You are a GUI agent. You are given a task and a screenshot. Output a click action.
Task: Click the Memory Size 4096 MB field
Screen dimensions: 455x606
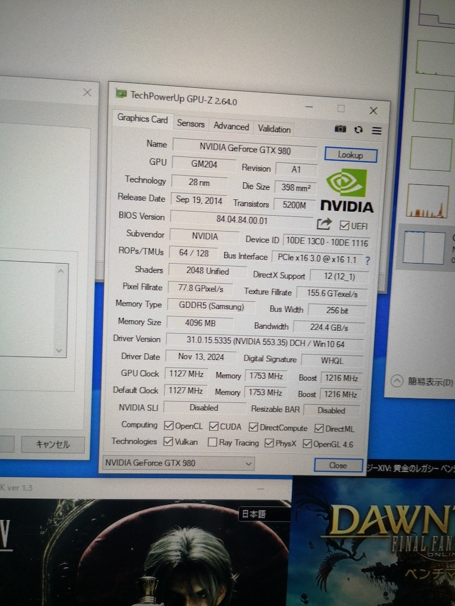pos(200,323)
